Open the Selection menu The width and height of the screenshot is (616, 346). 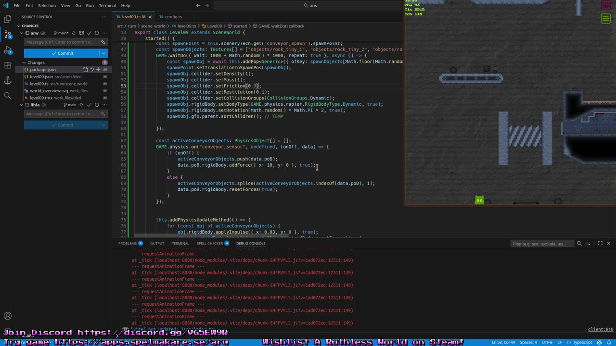click(x=47, y=5)
